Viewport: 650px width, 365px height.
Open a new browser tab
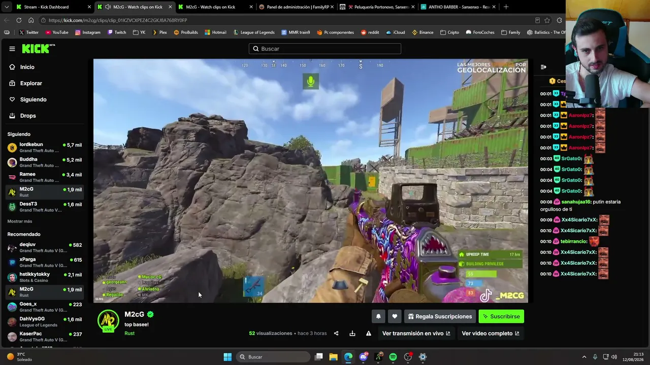coord(506,7)
